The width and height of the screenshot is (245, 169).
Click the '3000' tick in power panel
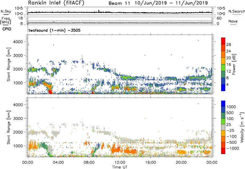pos(18,56)
